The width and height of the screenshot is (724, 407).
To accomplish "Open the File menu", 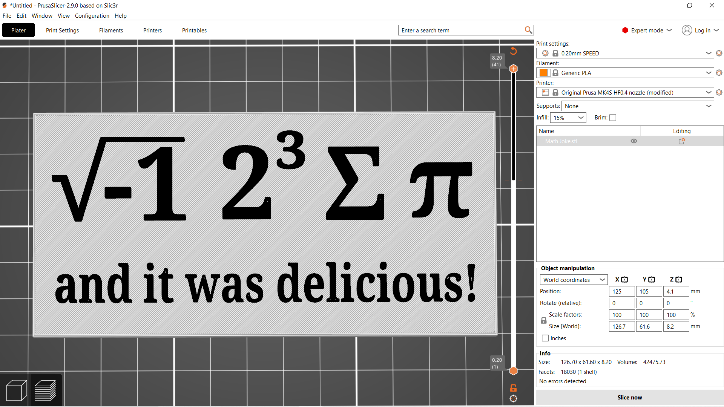I will 7,15.
